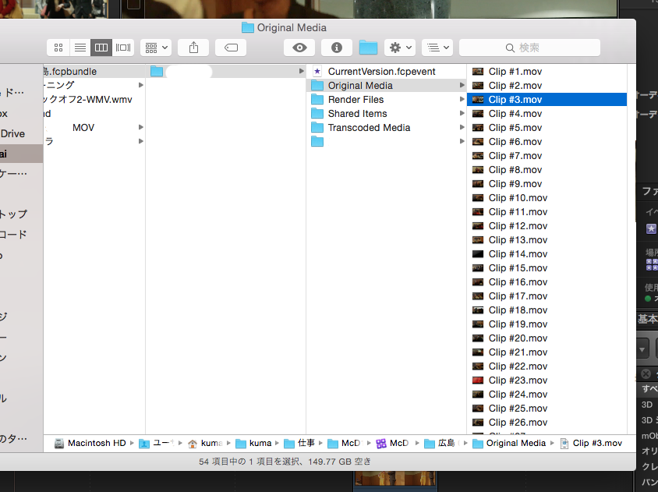The height and width of the screenshot is (492, 658).
Task: Click Clip #25.mov thumbnail icon
Action: point(478,409)
